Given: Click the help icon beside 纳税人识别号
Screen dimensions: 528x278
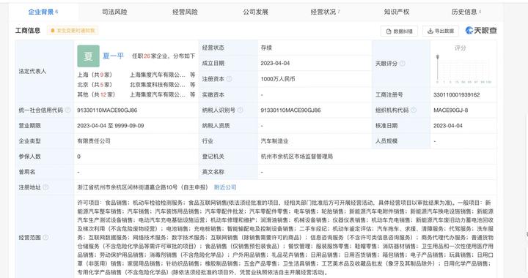Looking at the screenshot, I should point(240,110).
